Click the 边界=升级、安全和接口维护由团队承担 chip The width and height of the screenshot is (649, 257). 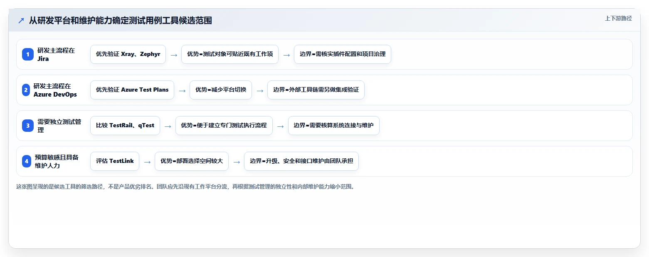click(301, 161)
